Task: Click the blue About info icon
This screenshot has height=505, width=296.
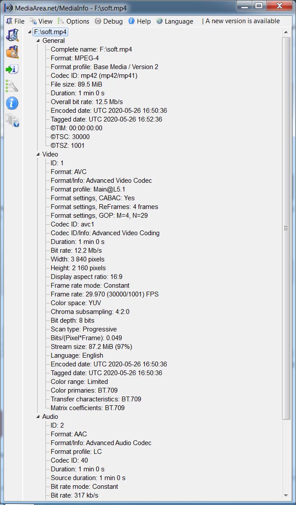Action: point(12,103)
